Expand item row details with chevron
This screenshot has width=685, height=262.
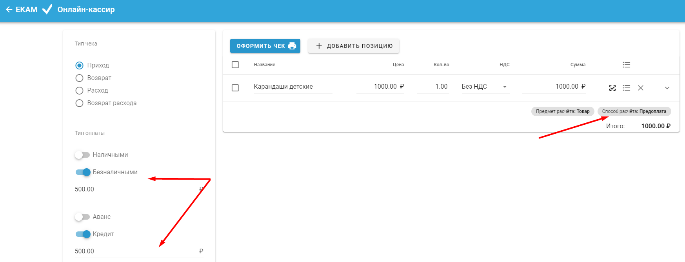667,88
